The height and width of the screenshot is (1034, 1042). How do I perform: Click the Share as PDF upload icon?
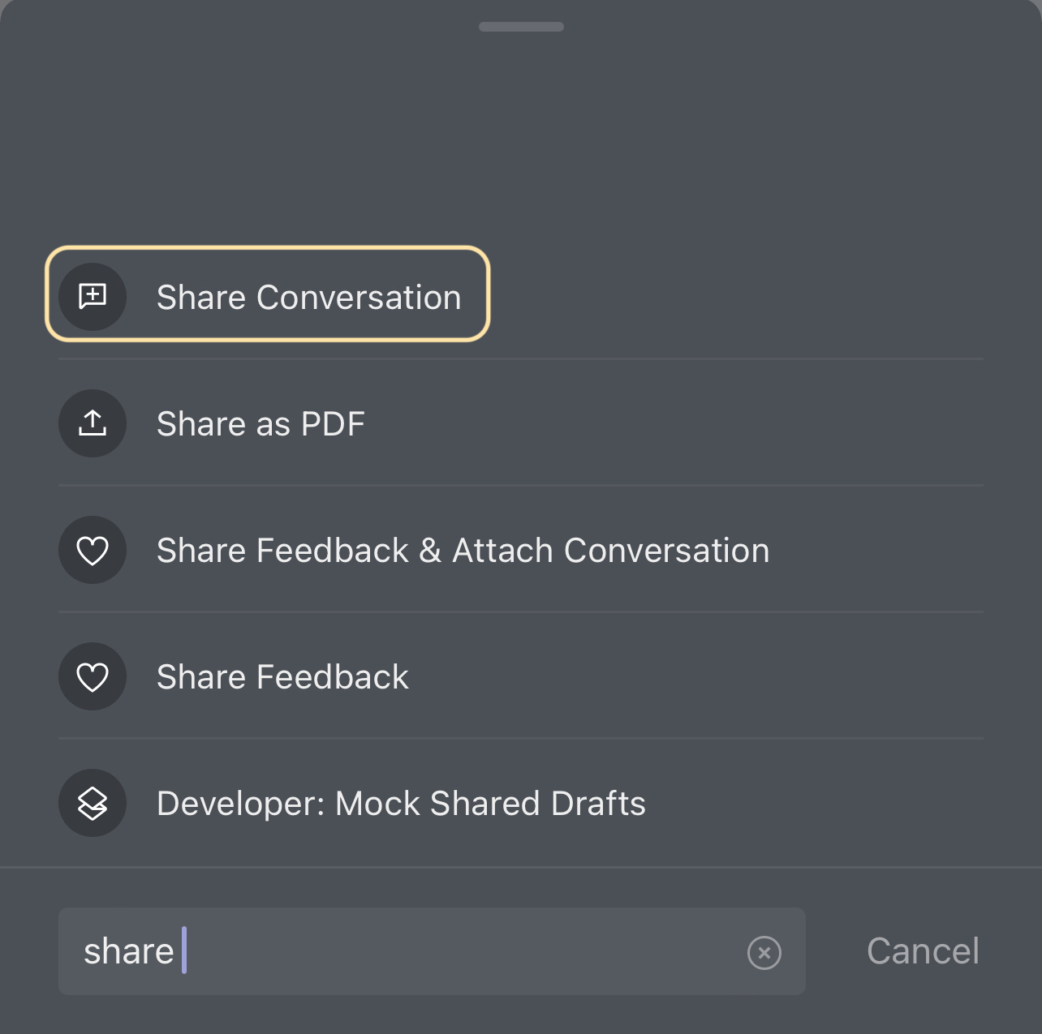click(93, 423)
